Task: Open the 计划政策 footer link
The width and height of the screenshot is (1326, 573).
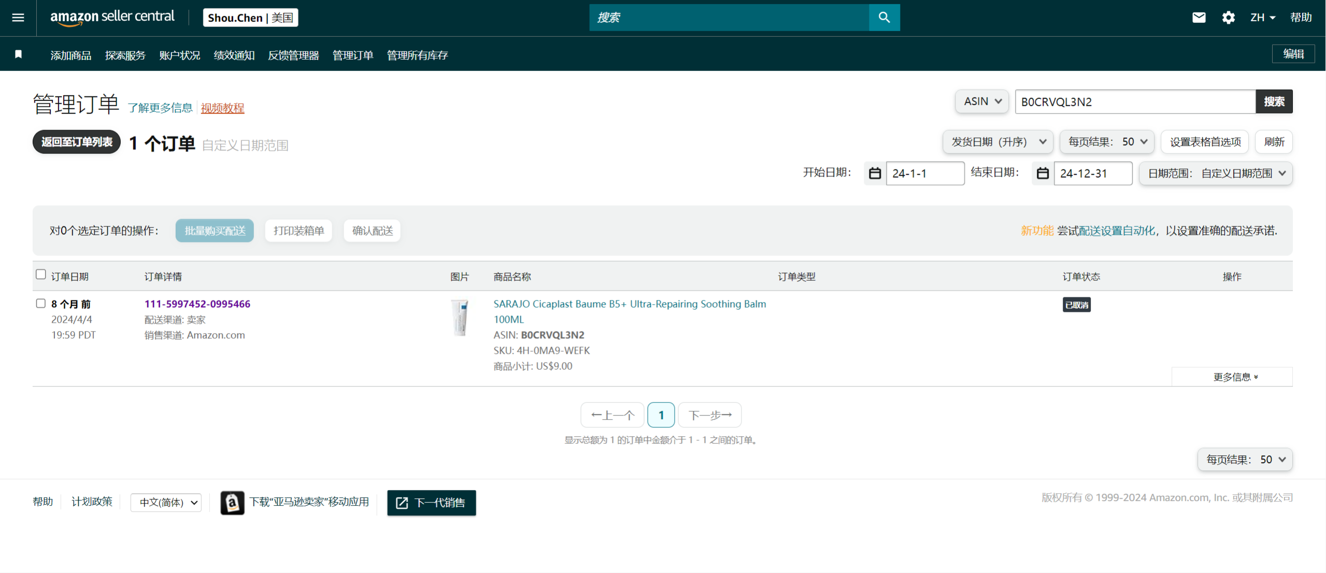Action: [92, 502]
